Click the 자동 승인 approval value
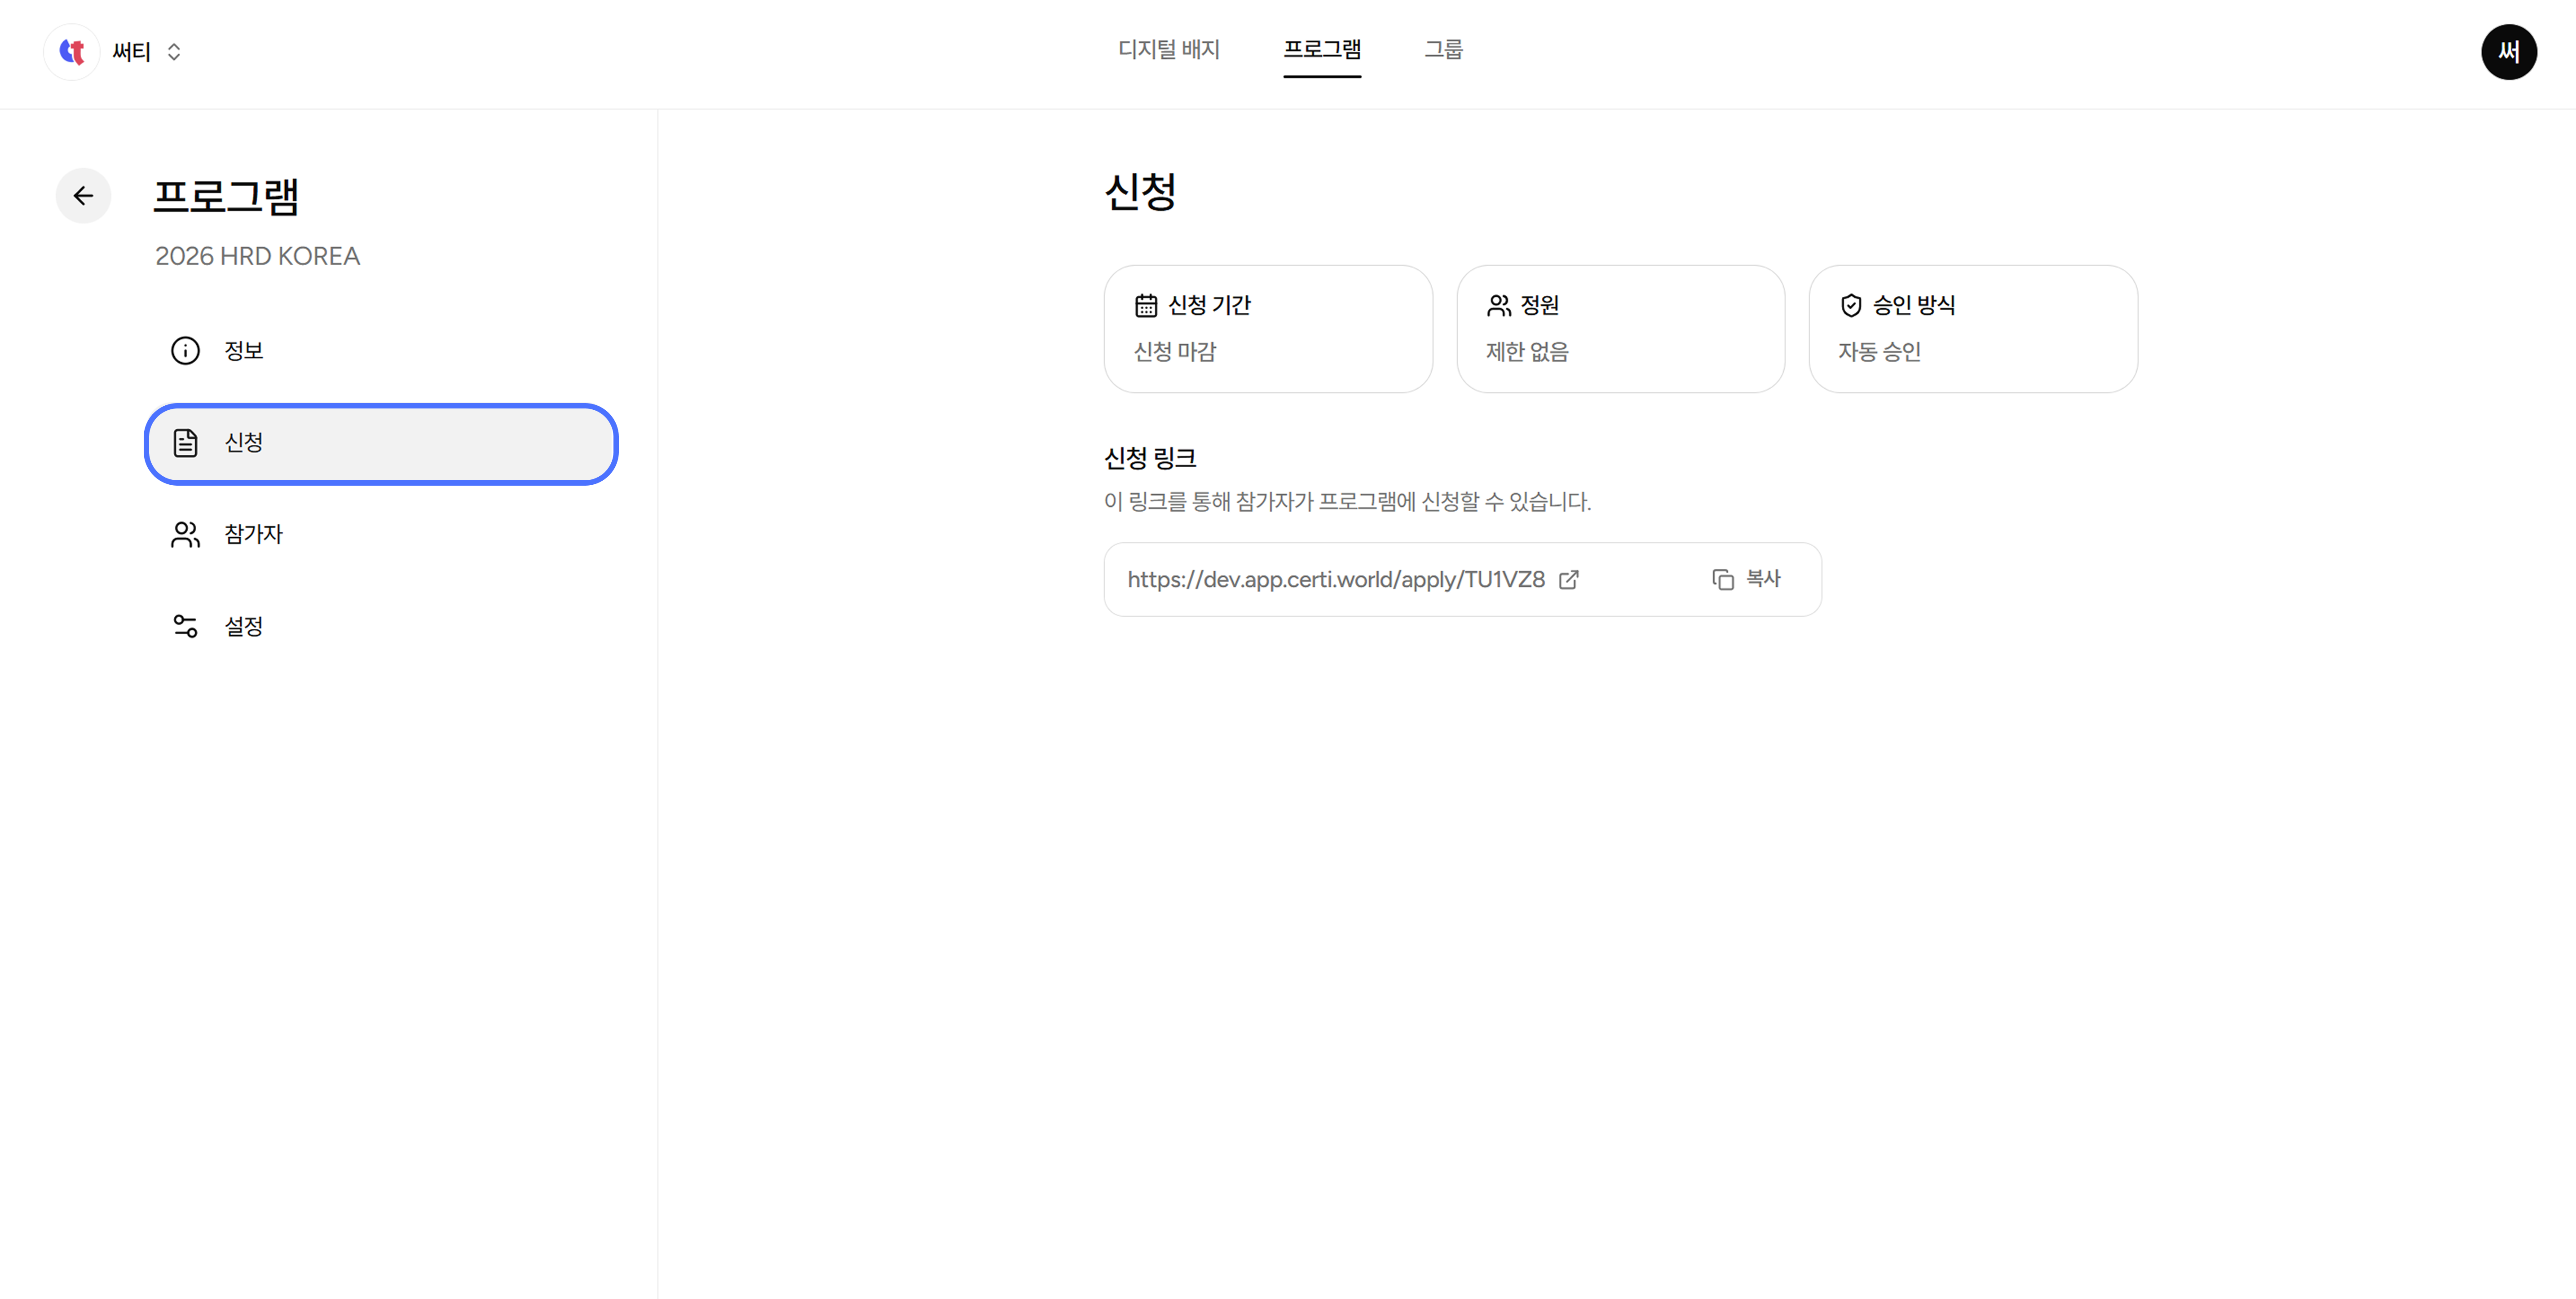 (1879, 352)
